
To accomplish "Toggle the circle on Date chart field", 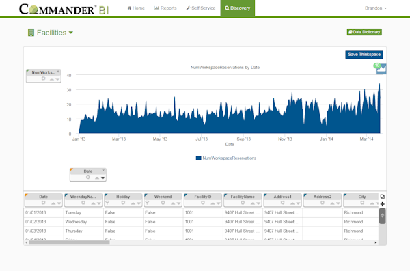I will tap(88, 177).
